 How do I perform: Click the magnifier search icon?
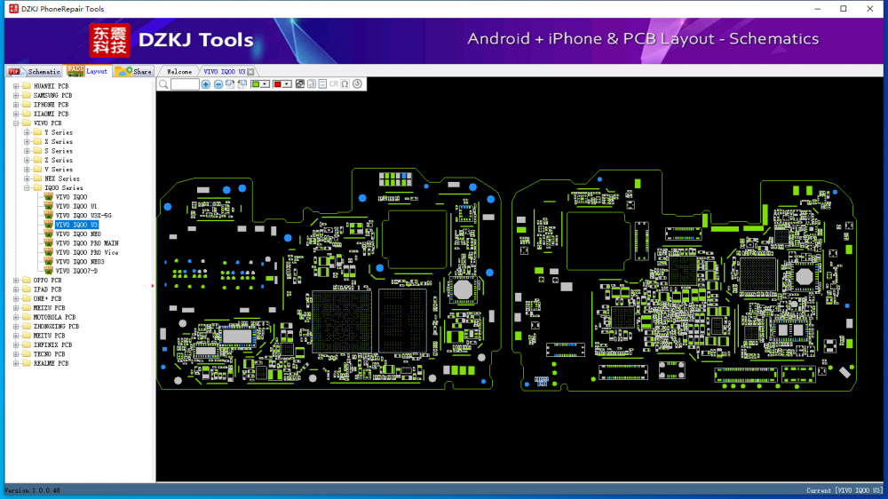pos(163,84)
